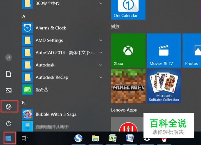Image resolution: width=201 pixels, height=145 pixels.
Task: Click the 播放 group heading
Action: point(115,26)
